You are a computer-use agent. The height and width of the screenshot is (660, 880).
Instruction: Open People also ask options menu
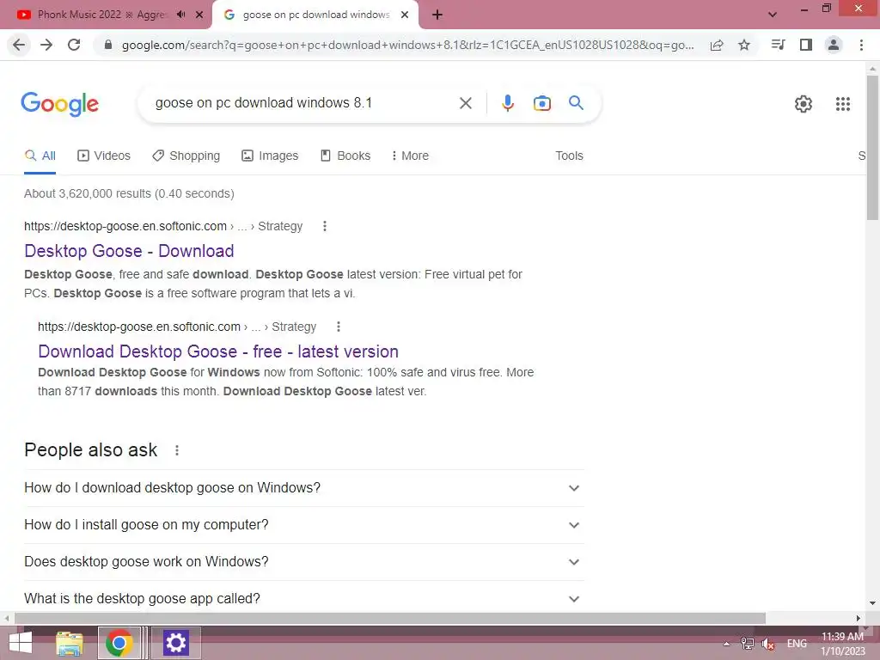177,450
